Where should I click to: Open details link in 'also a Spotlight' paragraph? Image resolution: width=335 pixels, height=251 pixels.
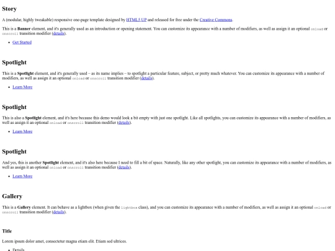point(124,123)
